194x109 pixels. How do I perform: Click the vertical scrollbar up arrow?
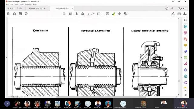(x=179, y=18)
